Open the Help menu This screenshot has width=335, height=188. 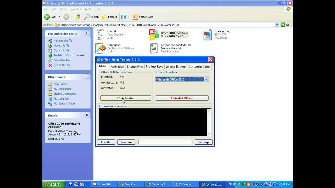pos(97,9)
